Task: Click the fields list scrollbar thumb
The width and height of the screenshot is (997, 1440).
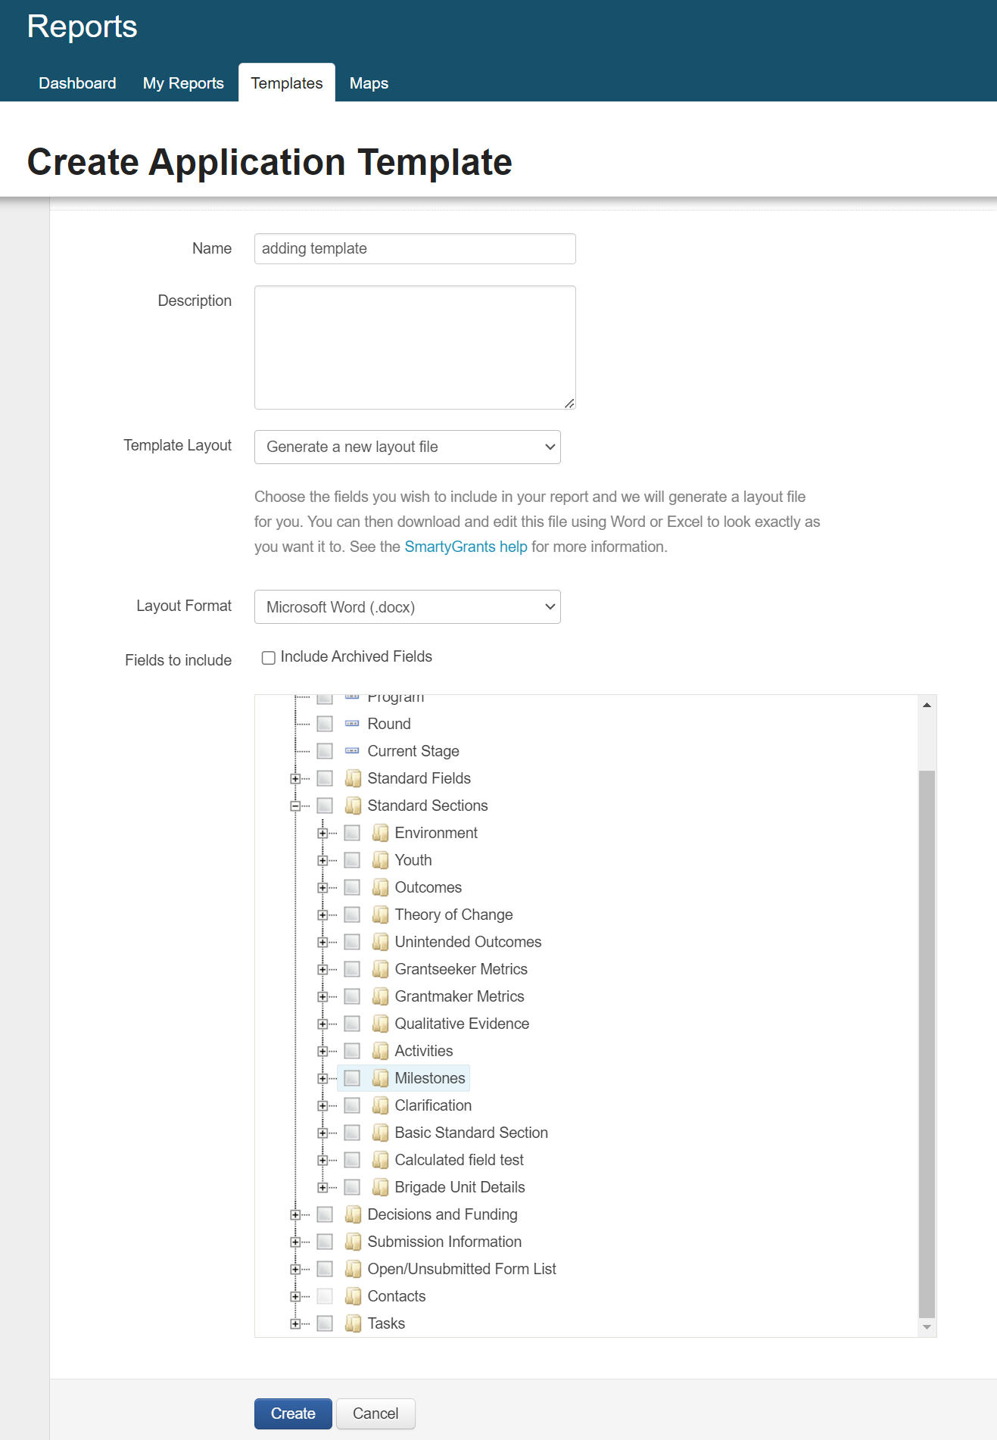Action: click(927, 1045)
